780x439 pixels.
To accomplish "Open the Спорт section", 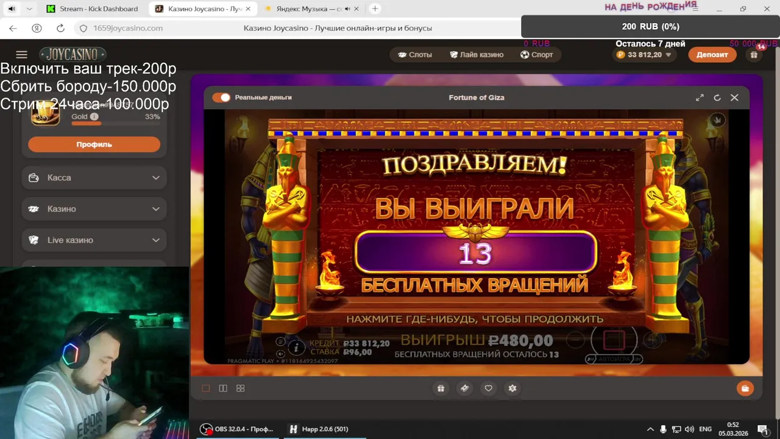I will [537, 54].
